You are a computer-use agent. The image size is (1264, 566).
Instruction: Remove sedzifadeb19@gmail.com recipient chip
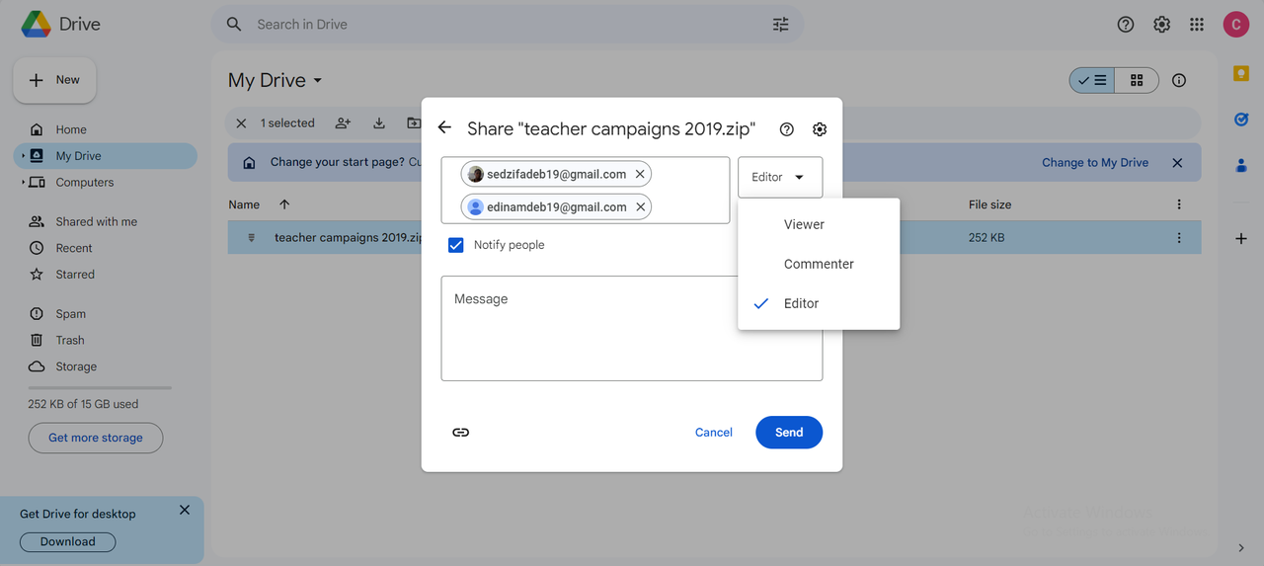pyautogui.click(x=640, y=174)
